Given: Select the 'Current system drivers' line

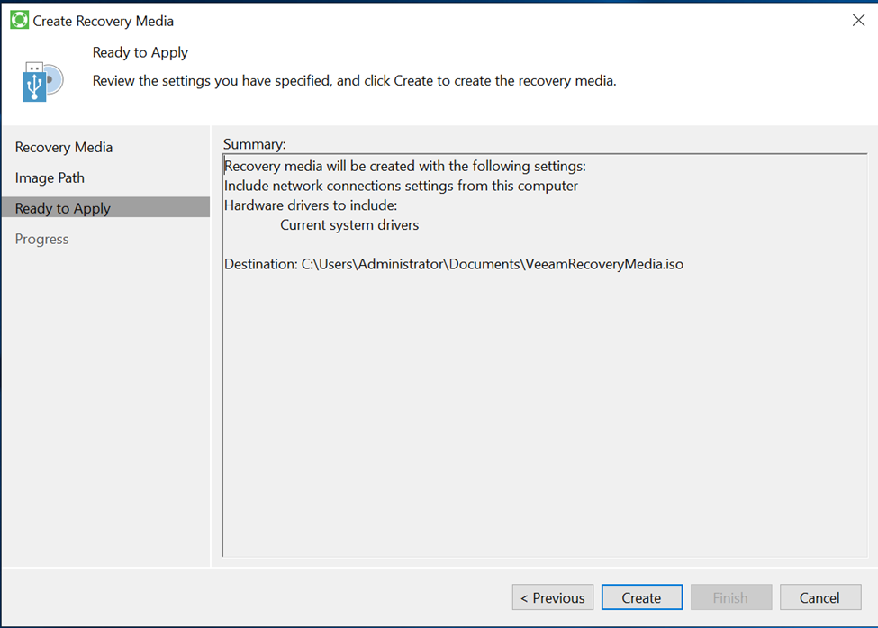Looking at the screenshot, I should (x=349, y=224).
